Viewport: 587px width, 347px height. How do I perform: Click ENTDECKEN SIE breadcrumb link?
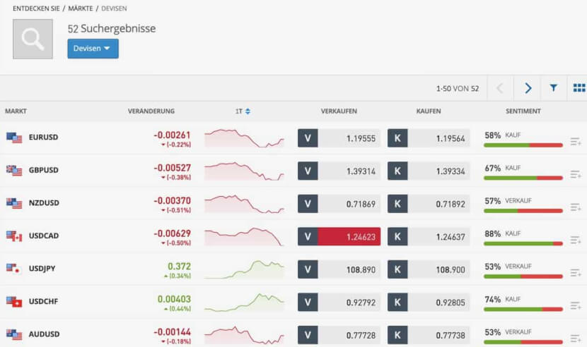36,8
